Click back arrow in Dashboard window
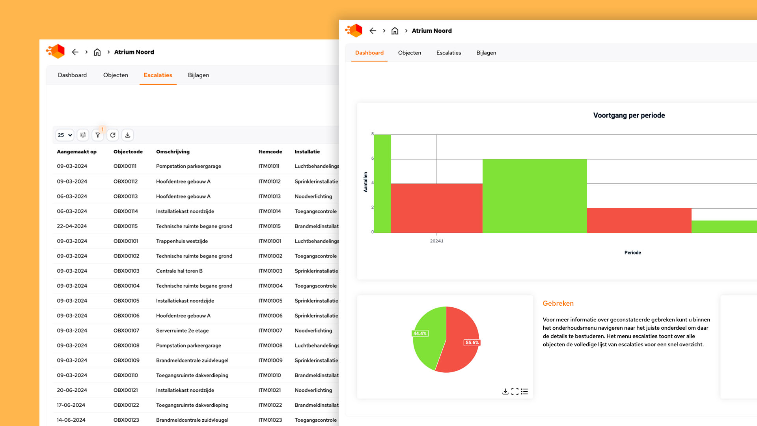Viewport: 757px width, 426px height. coord(373,31)
